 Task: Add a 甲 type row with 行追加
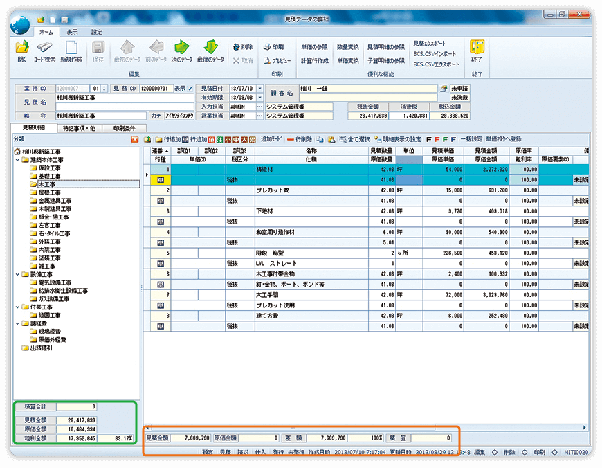point(194,139)
